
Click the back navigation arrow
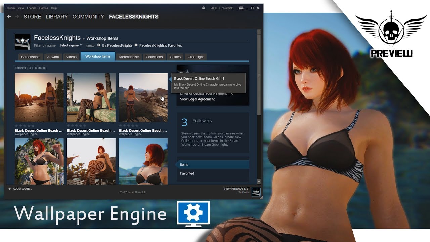9,17
